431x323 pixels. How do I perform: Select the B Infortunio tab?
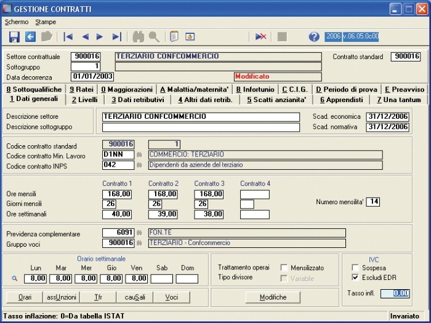coord(256,89)
